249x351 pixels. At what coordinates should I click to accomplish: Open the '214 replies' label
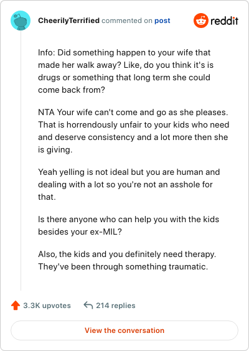pyautogui.click(x=116, y=306)
